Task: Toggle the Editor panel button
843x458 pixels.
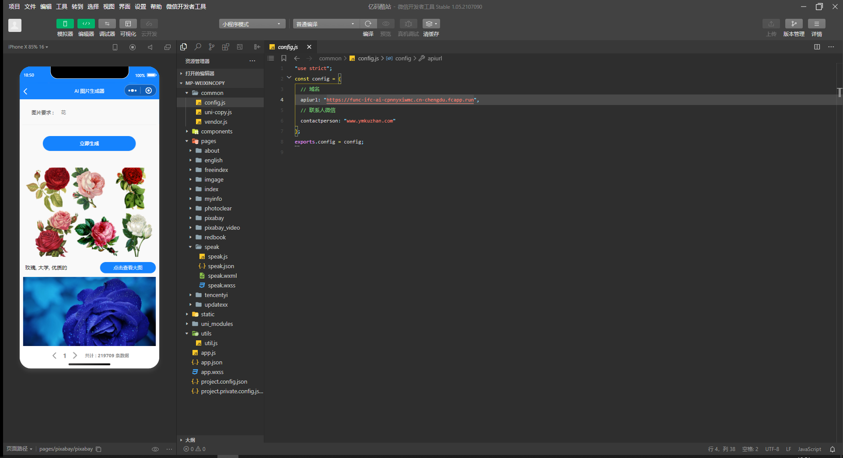Action: tap(86, 24)
